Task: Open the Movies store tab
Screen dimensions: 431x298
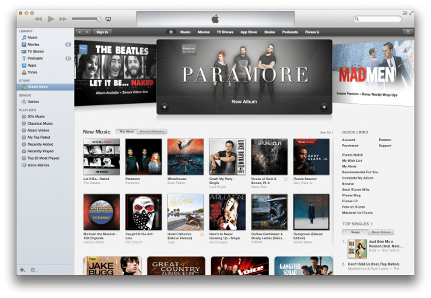Action: pyautogui.click(x=203, y=32)
